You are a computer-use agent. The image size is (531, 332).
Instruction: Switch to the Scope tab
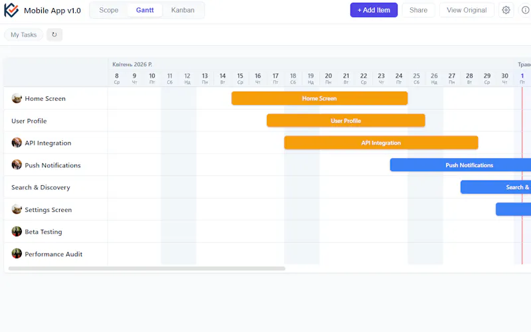109,10
